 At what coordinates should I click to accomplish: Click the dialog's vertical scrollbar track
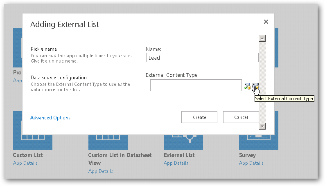(x=262, y=82)
